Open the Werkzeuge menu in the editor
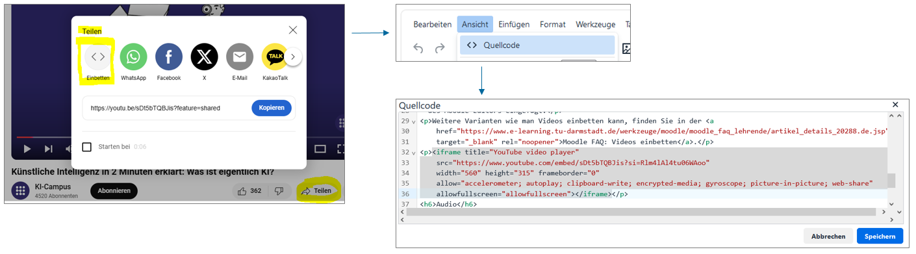Image resolution: width=916 pixels, height=254 pixels. click(x=596, y=24)
